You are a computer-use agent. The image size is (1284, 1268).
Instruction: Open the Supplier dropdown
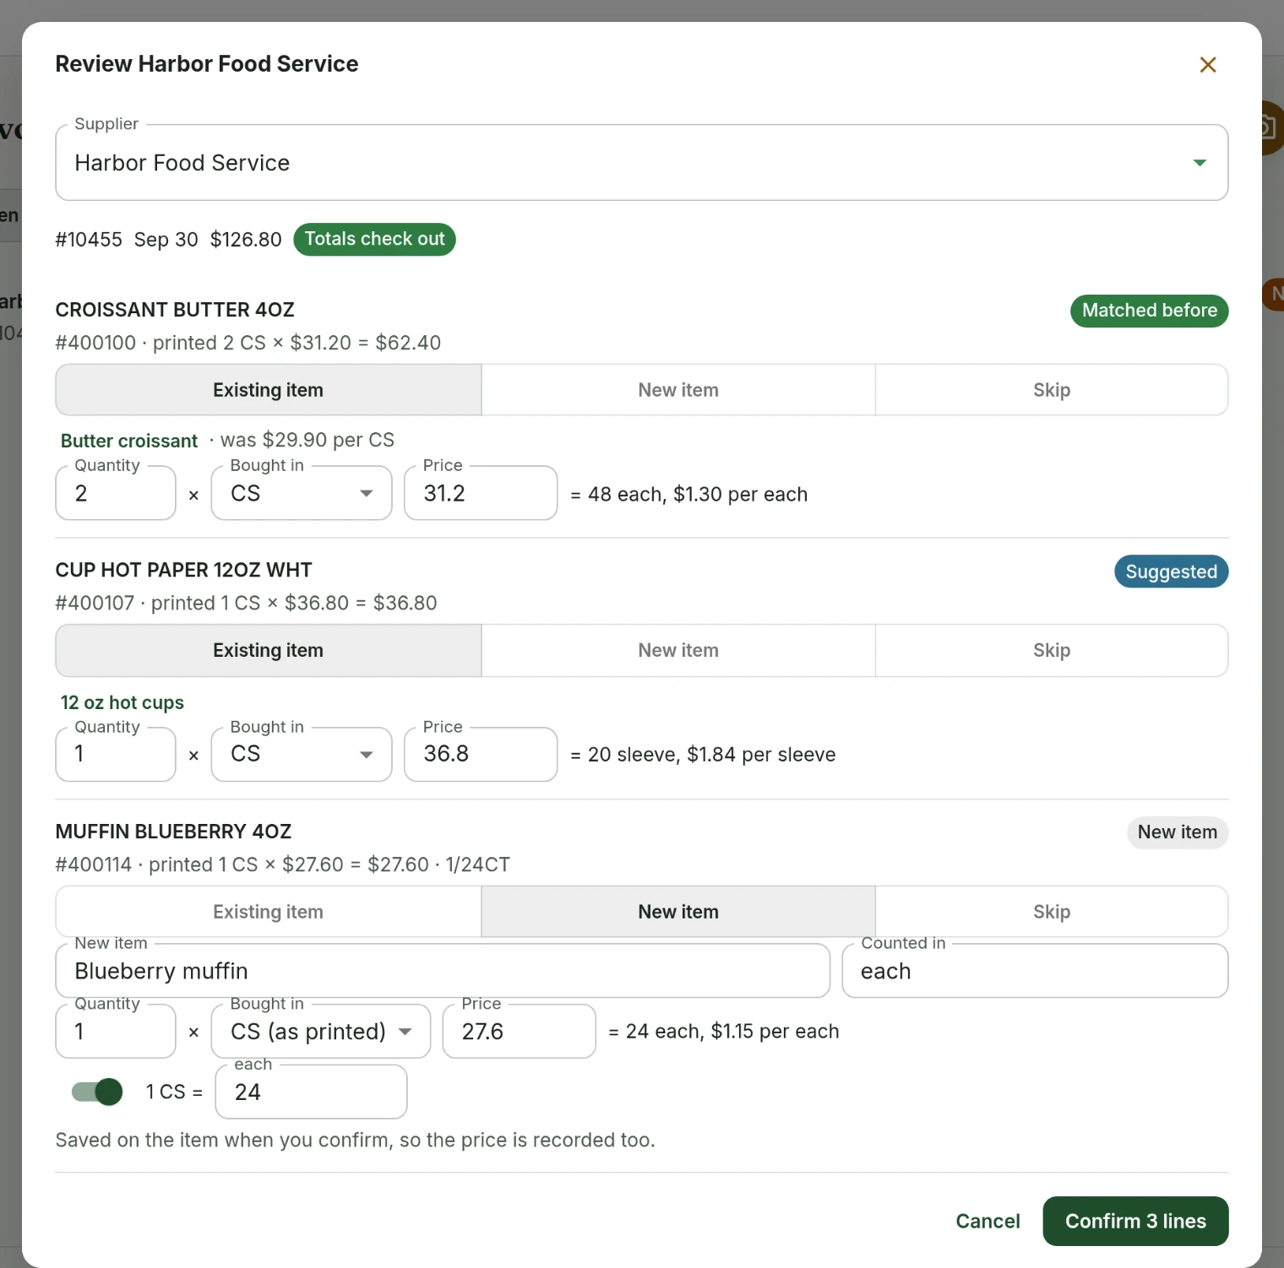click(x=642, y=163)
